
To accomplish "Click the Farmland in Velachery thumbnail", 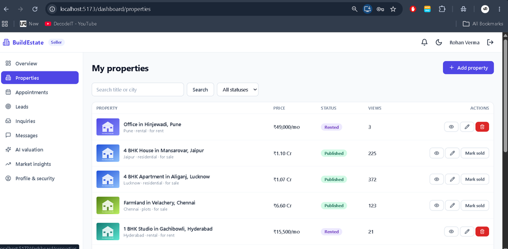I will pyautogui.click(x=108, y=205).
